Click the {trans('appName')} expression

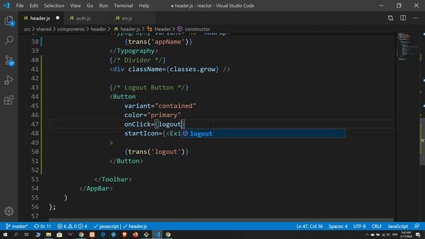158,42
